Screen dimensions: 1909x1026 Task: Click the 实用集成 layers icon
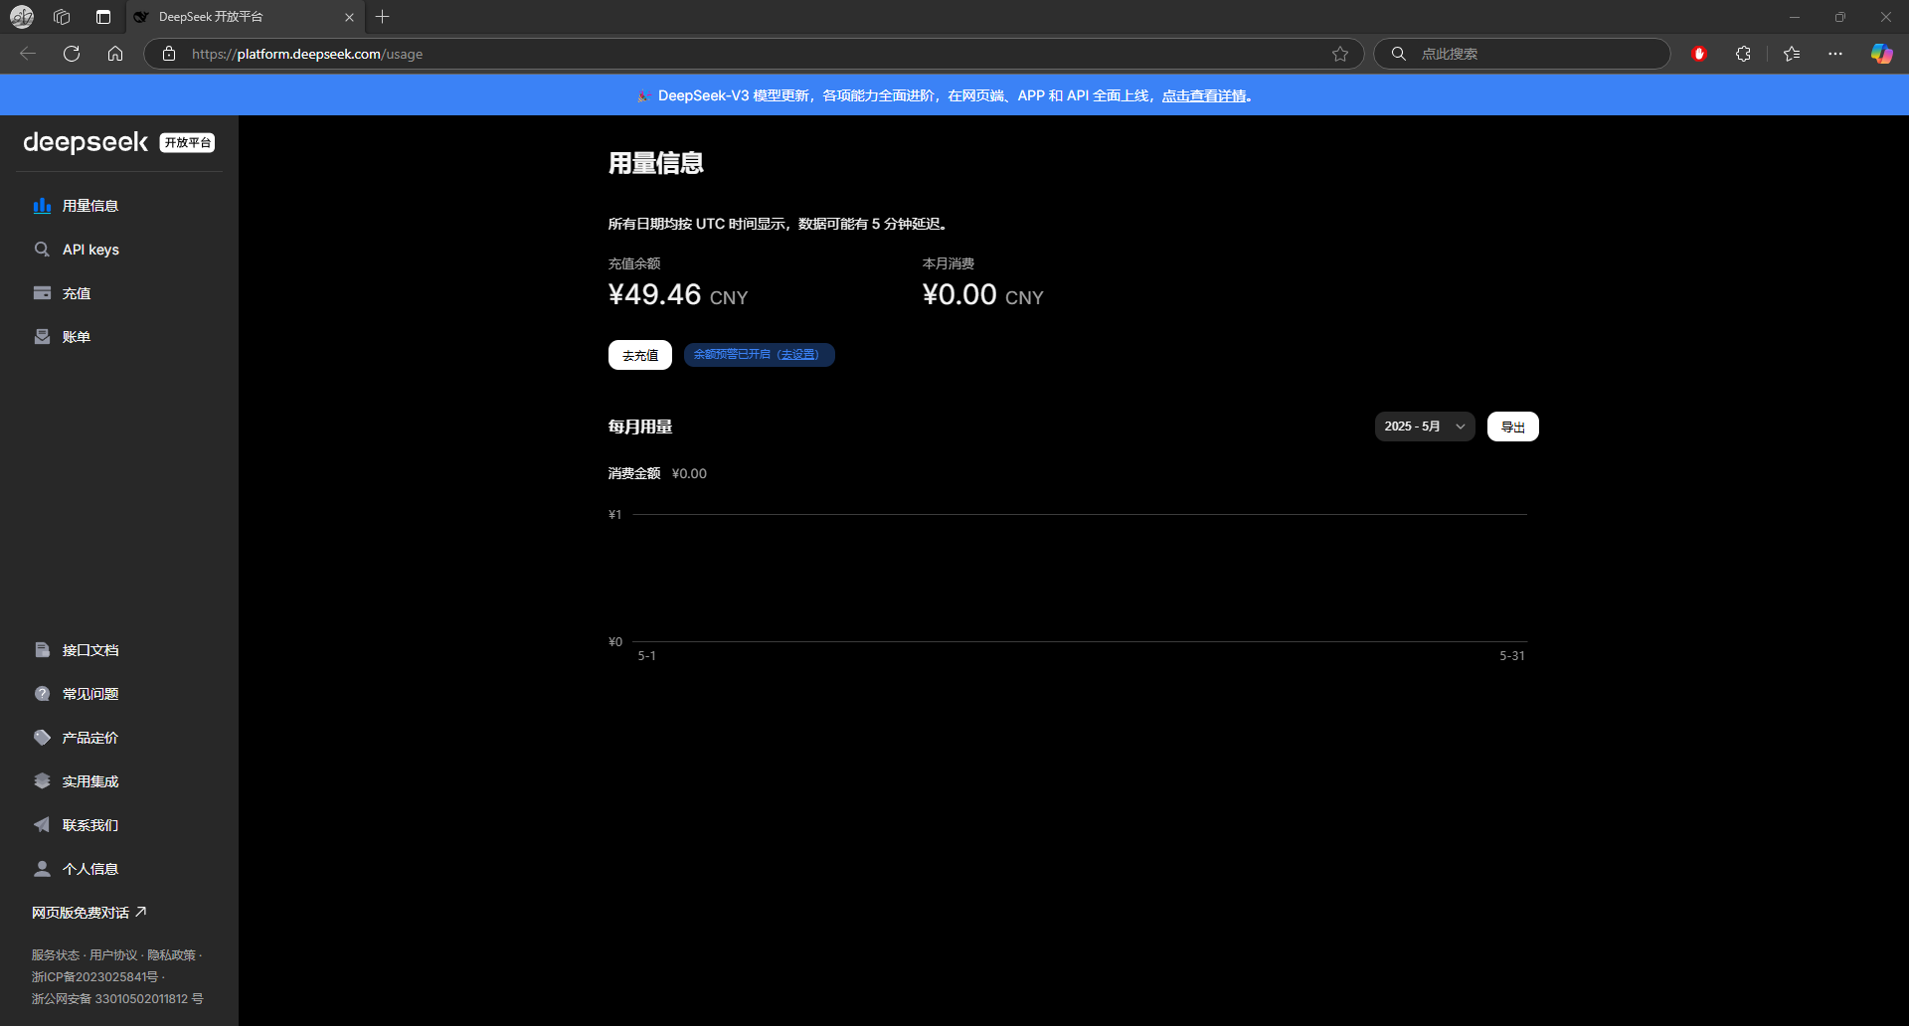(42, 781)
